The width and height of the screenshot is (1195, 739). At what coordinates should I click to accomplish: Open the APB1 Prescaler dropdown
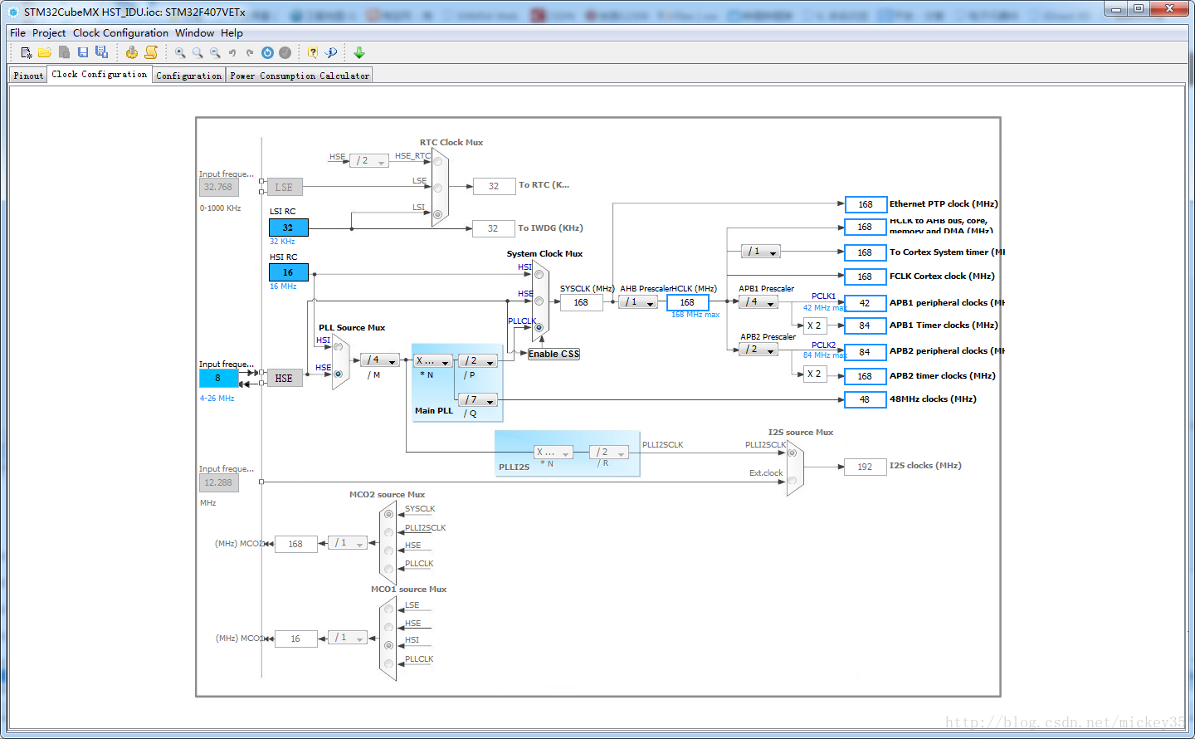tap(758, 302)
